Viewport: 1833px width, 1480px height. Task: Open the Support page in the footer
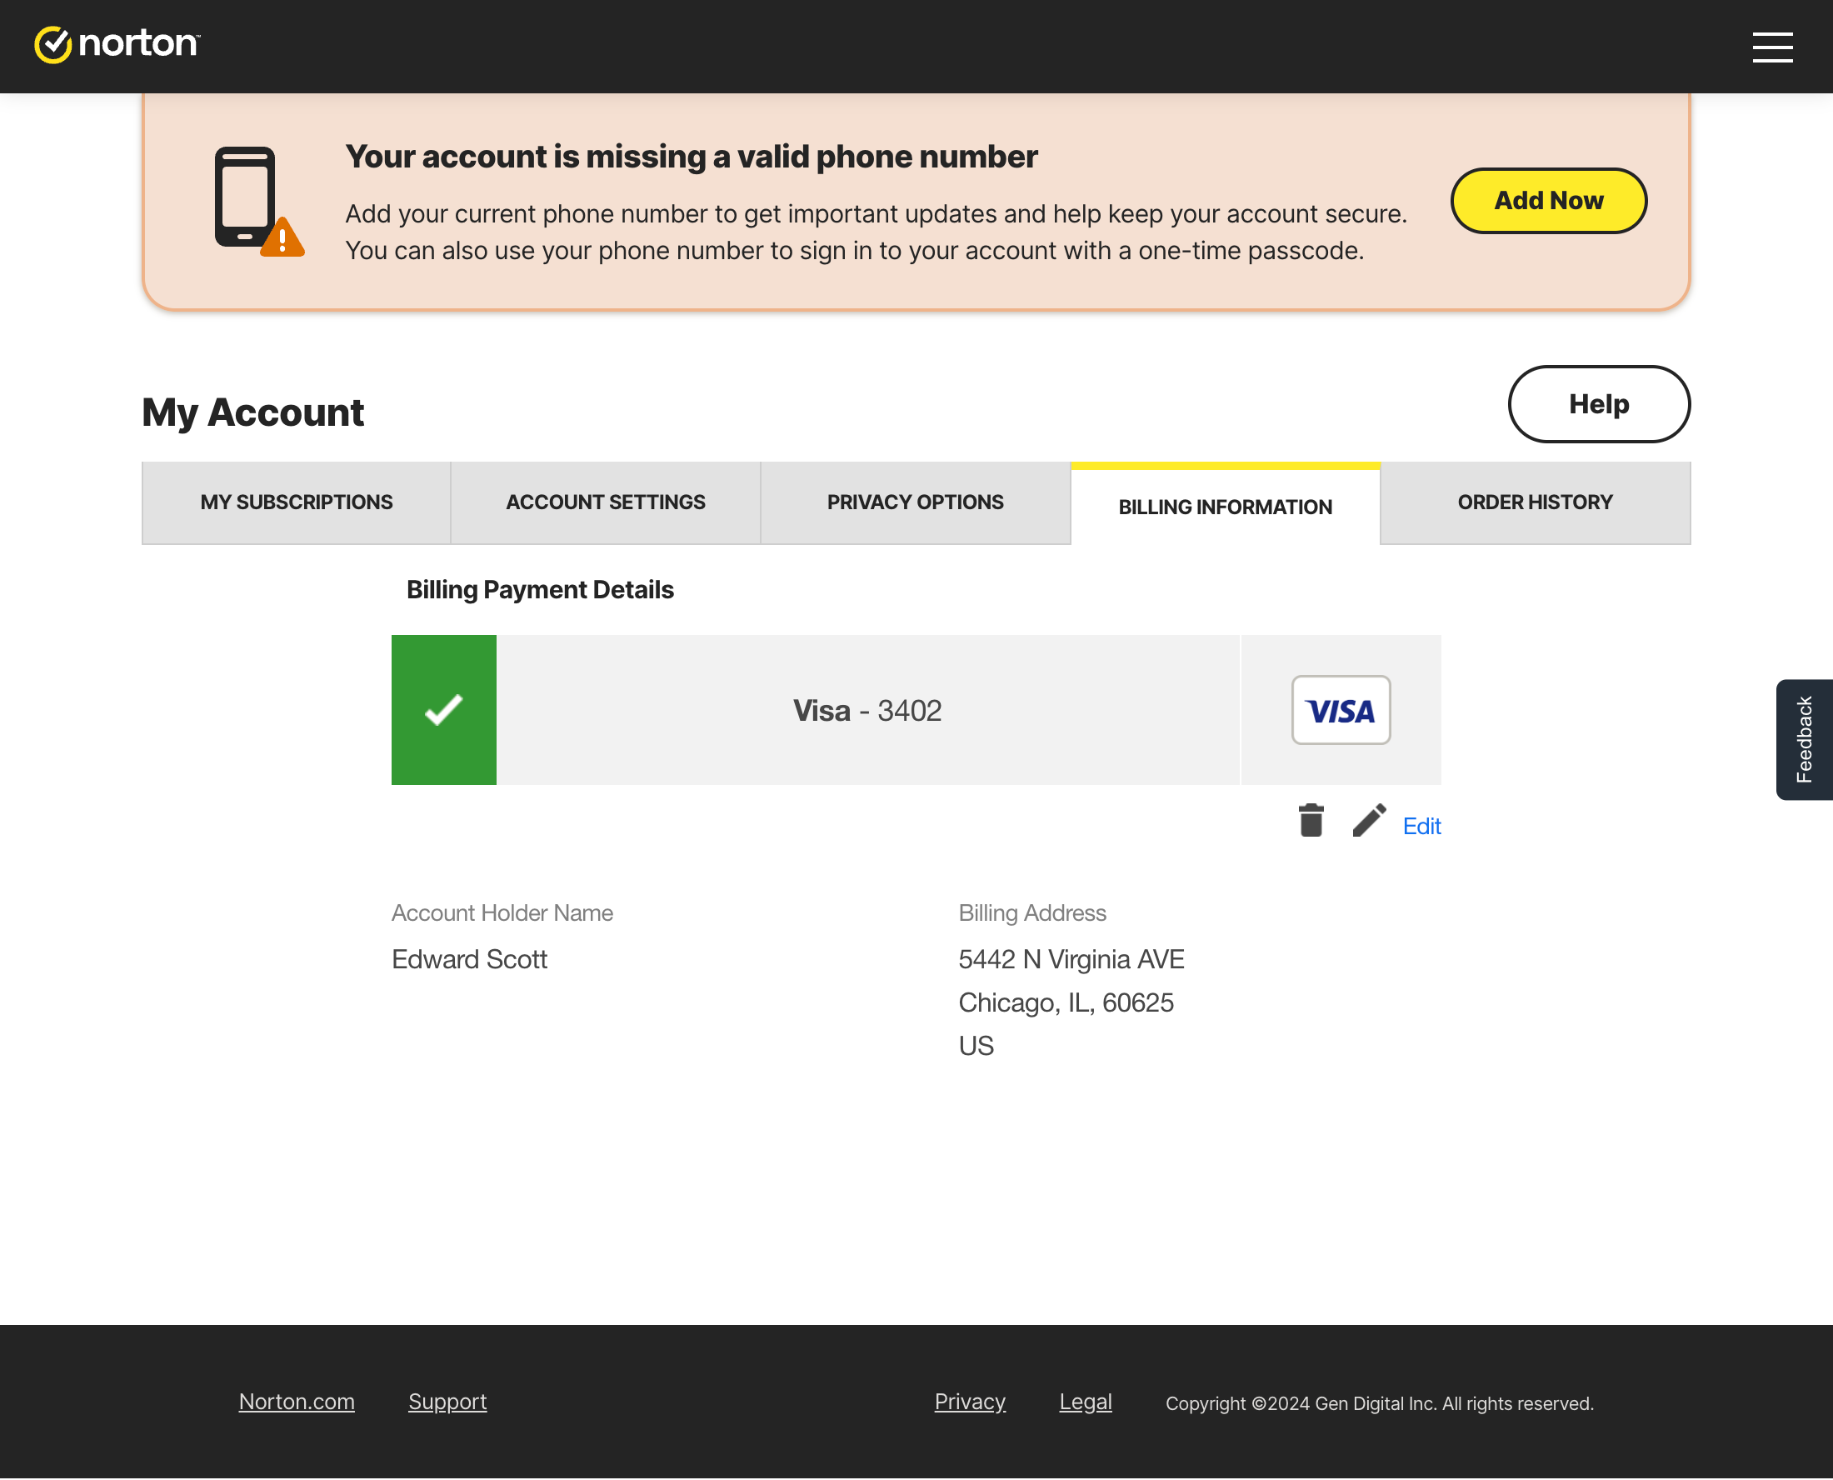point(447,1402)
